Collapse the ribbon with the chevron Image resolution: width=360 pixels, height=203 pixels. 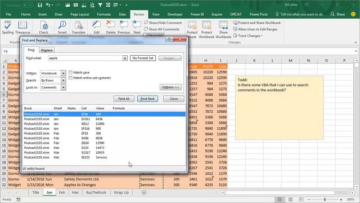coord(355,42)
